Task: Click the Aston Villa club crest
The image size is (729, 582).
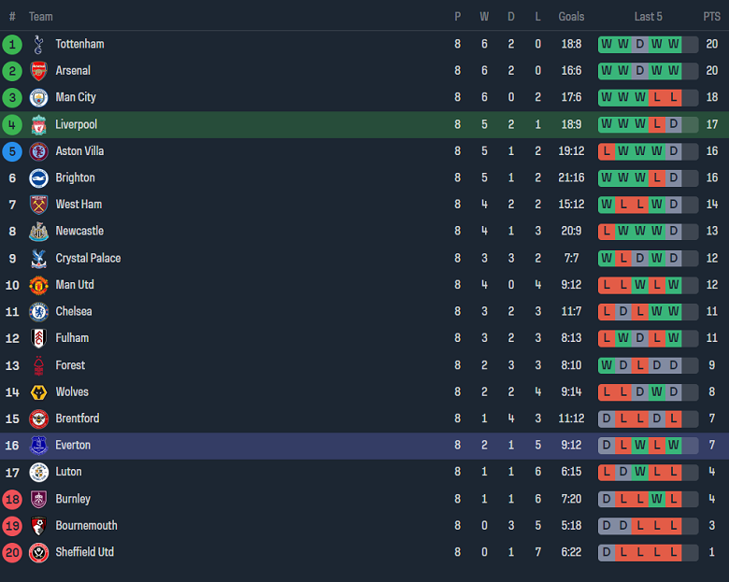Action: pos(38,151)
